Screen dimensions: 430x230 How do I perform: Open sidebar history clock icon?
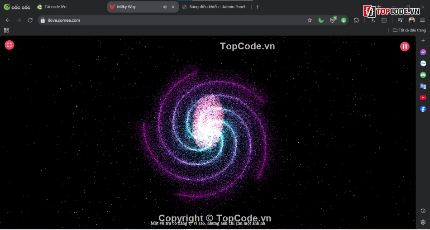(x=423, y=211)
